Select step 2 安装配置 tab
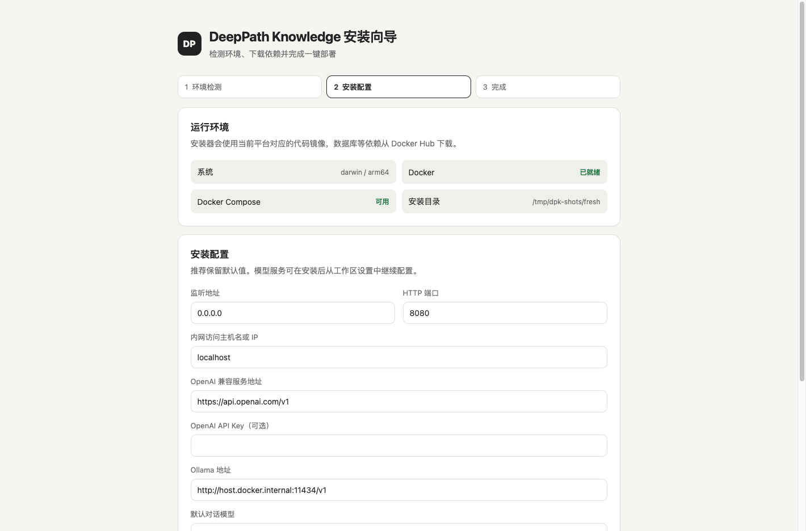The width and height of the screenshot is (806, 531). coord(398,87)
